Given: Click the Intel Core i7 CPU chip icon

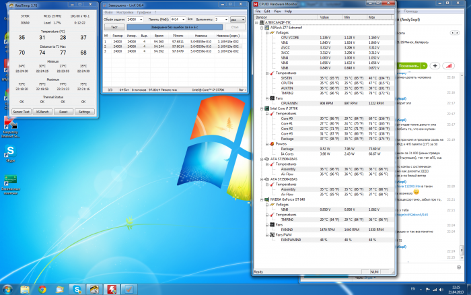Looking at the screenshot, I should [x=266, y=108].
